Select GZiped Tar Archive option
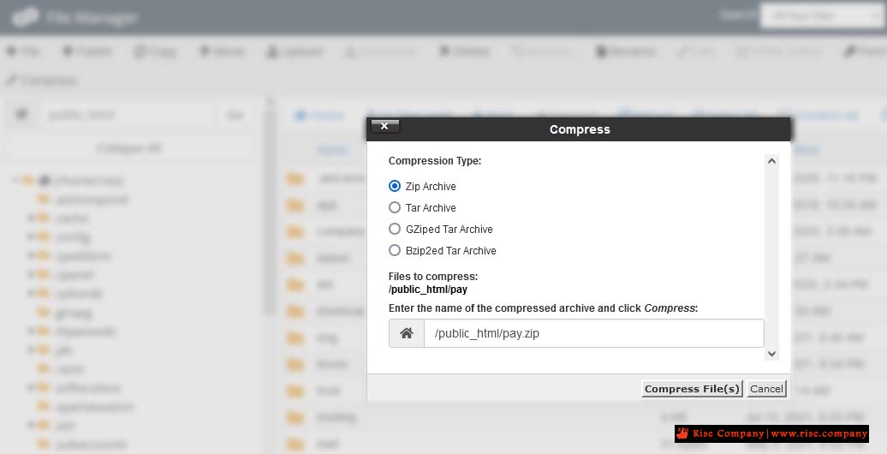Viewport: 887px width, 454px height. coord(395,229)
